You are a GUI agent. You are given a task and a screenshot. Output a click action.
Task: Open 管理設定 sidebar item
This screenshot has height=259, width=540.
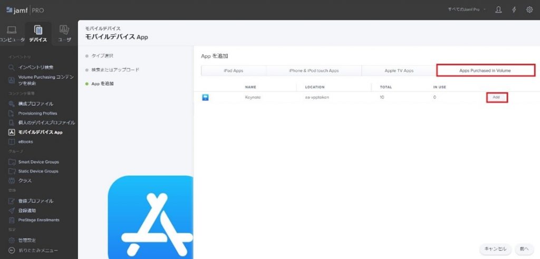27,240
